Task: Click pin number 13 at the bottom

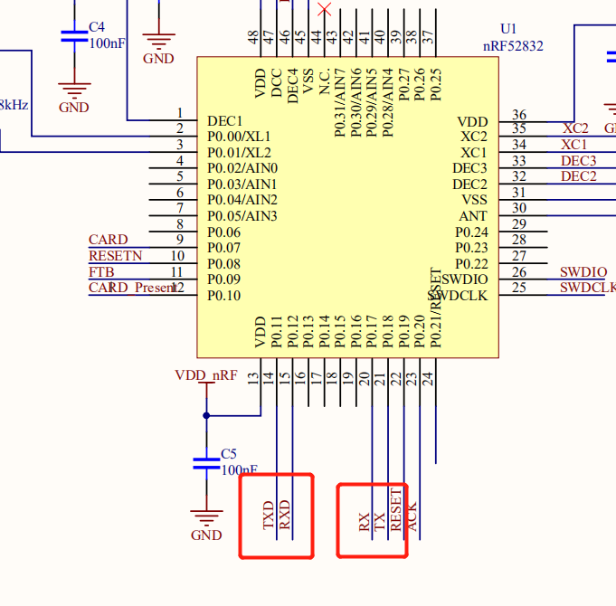Action: 253,378
